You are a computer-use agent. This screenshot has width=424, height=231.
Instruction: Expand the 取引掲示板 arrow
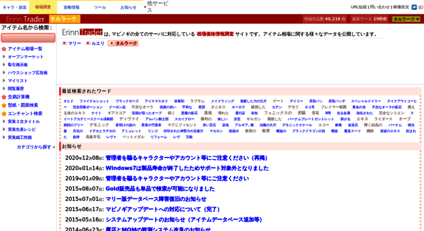pos(4,64)
